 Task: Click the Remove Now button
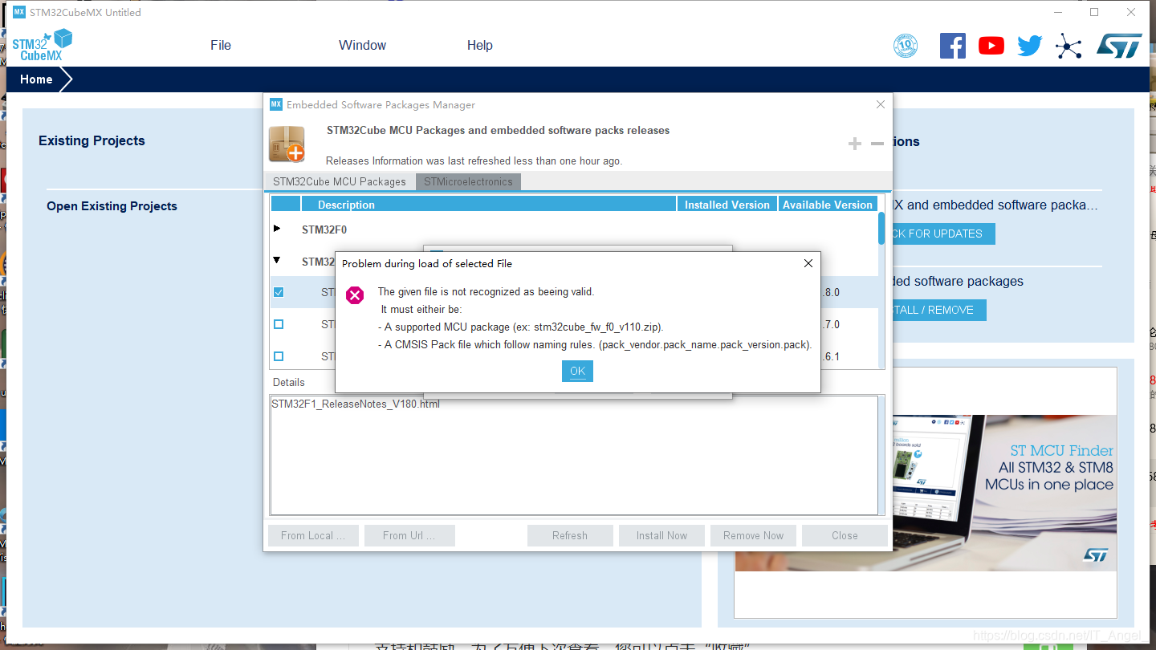click(753, 535)
